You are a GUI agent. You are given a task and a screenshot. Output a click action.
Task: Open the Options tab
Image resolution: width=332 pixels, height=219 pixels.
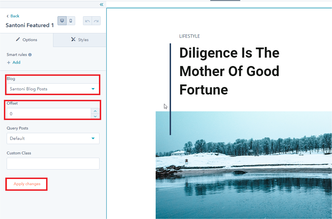point(27,40)
